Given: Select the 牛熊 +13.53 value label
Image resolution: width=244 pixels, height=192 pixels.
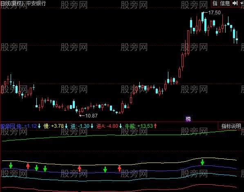Looking at the screenshot, I should click(145, 126).
